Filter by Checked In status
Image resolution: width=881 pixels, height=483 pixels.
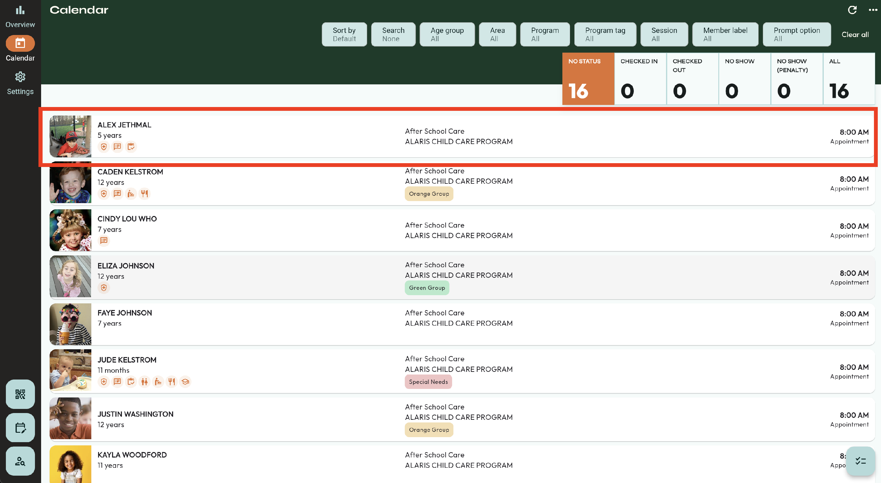click(x=640, y=79)
